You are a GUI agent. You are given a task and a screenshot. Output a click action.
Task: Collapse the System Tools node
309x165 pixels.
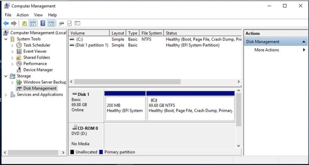(x=6, y=39)
